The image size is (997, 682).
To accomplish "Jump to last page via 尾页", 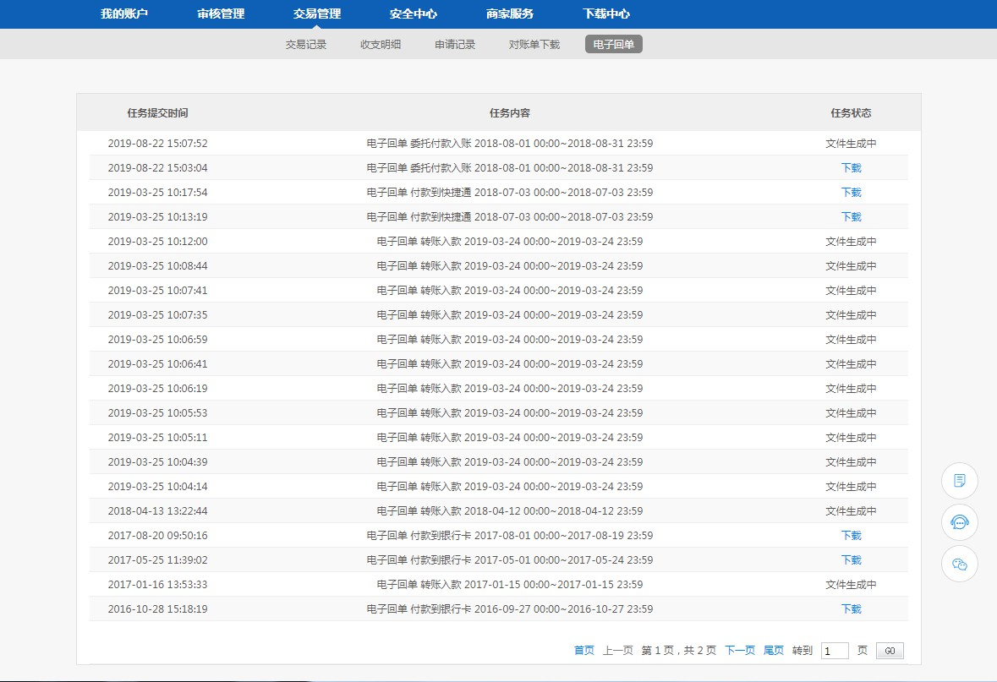I will pyautogui.click(x=774, y=651).
